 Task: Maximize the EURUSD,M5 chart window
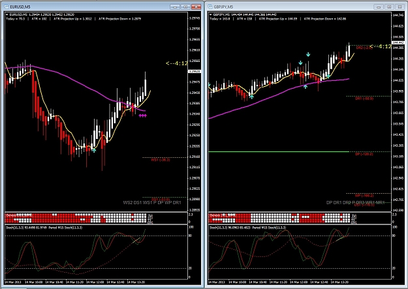pyautogui.click(x=185, y=7)
